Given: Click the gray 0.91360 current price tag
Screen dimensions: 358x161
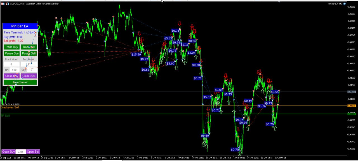Looking at the screenshot, I should tap(351, 92).
